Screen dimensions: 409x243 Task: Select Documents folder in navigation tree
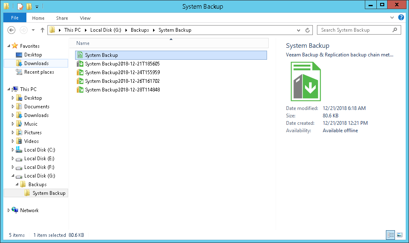pos(36,106)
